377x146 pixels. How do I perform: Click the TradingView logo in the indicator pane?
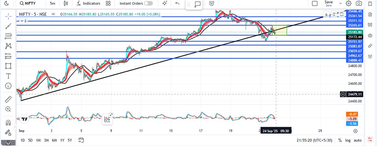click(24, 119)
